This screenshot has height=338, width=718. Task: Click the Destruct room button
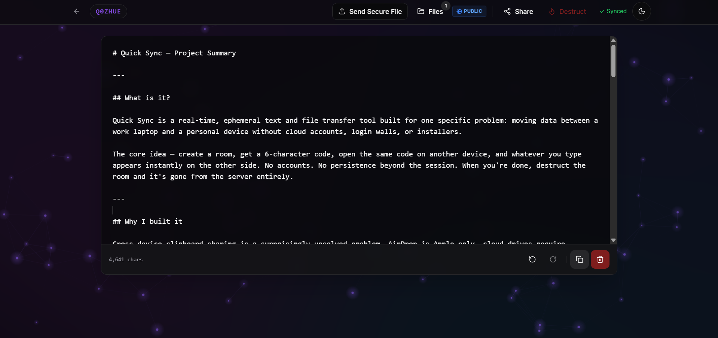[x=567, y=11]
